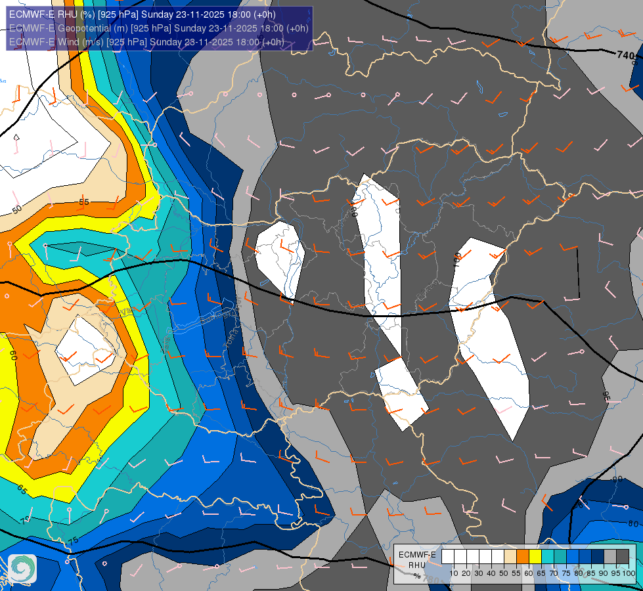Pick the light gray 90–95 legend swatch
The height and width of the screenshot is (591, 643).
pos(610,556)
